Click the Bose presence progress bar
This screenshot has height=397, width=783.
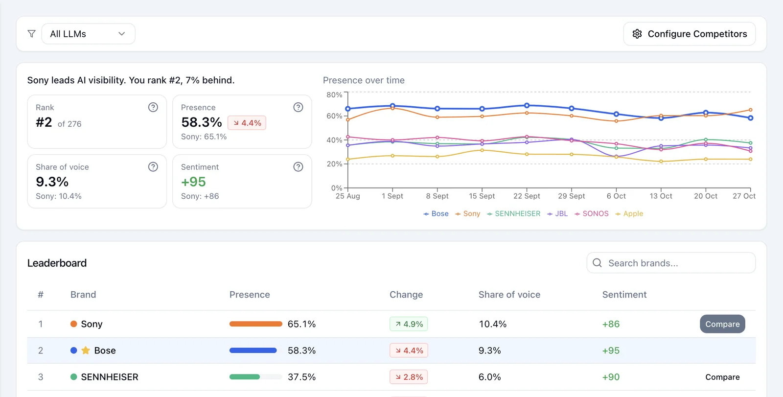pos(256,350)
